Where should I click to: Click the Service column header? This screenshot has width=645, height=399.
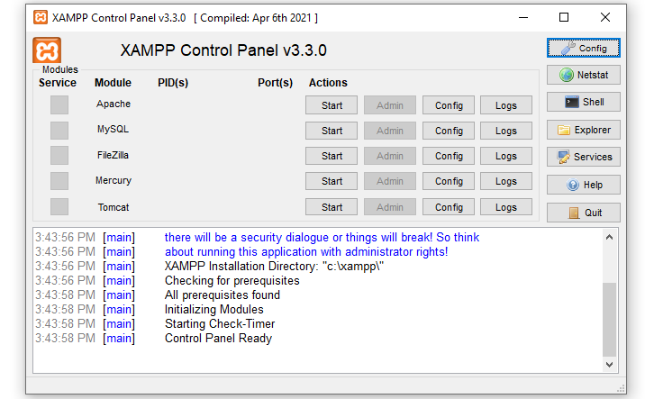click(x=58, y=83)
